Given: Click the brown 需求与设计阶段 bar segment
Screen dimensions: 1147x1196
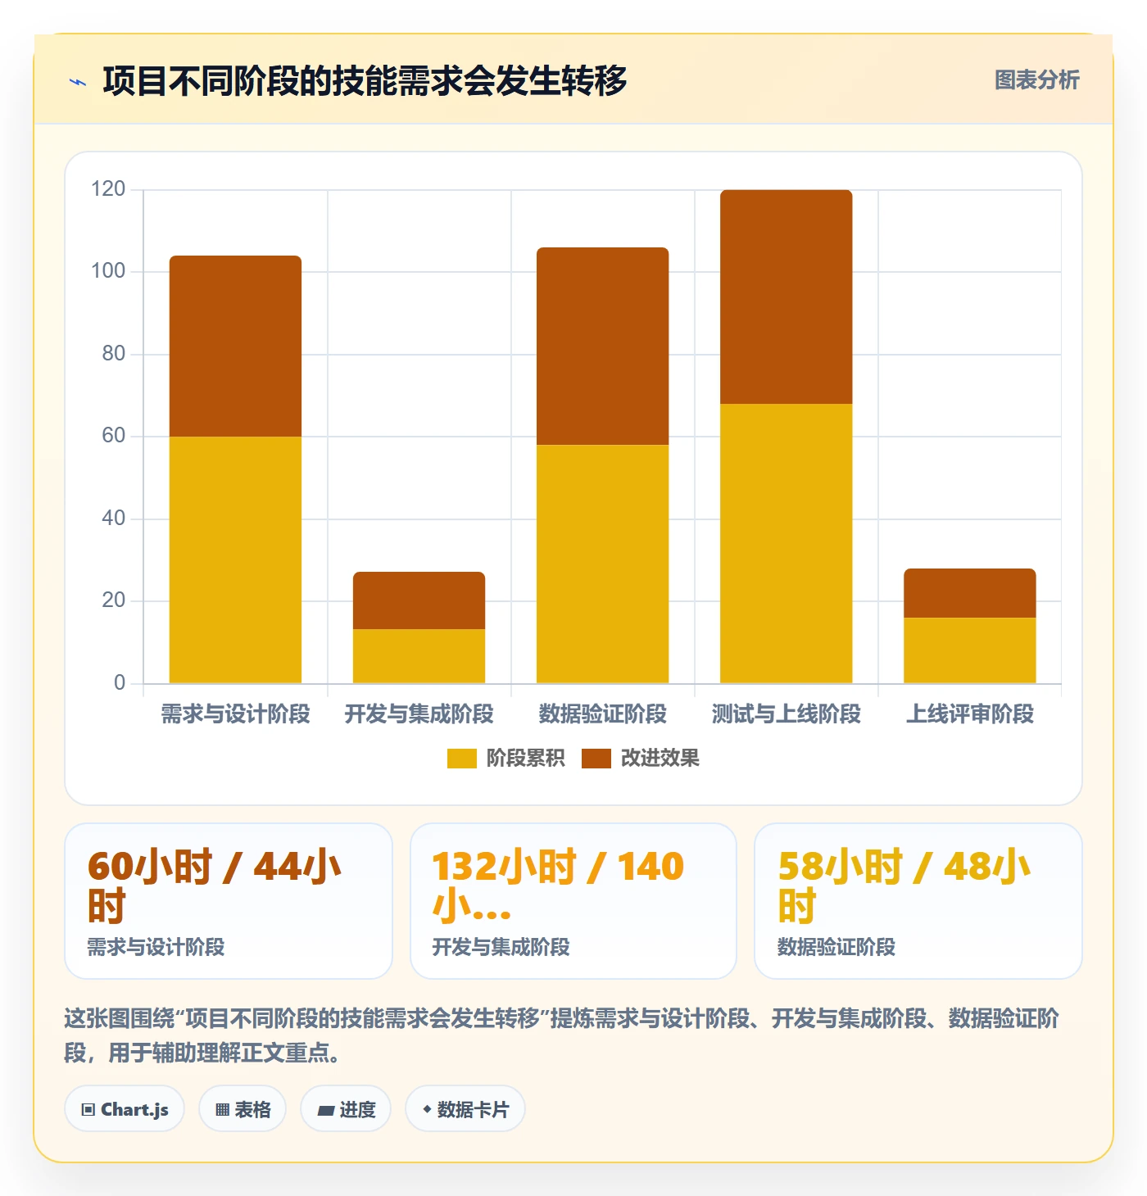Looking at the screenshot, I should [x=235, y=347].
